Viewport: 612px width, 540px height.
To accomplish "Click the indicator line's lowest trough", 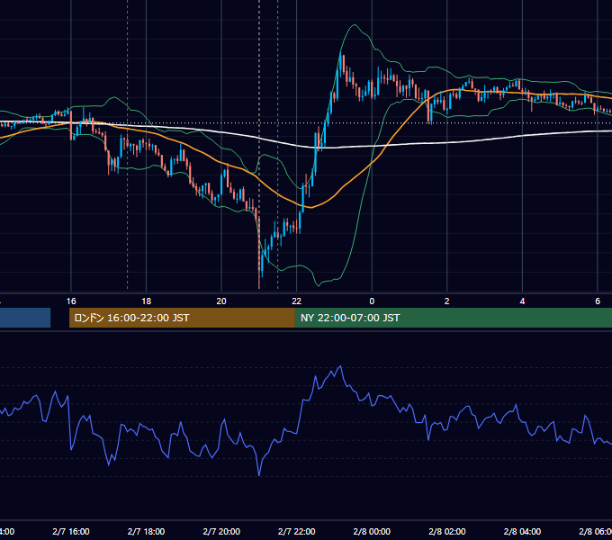I will (x=259, y=475).
